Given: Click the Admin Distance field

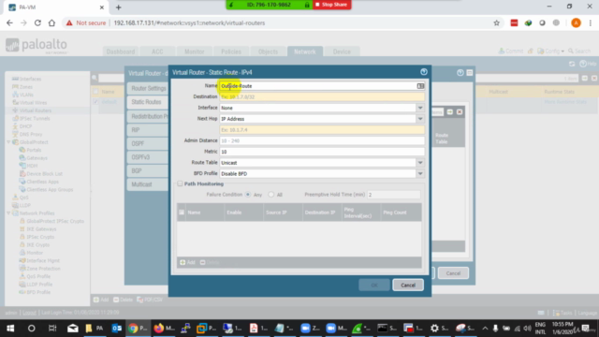Looking at the screenshot, I should click(322, 140).
